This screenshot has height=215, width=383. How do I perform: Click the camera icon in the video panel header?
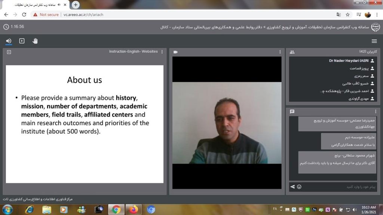[x=175, y=52]
